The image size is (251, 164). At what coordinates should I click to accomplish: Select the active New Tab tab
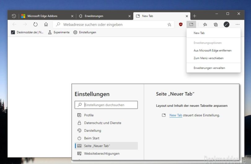click(x=162, y=16)
